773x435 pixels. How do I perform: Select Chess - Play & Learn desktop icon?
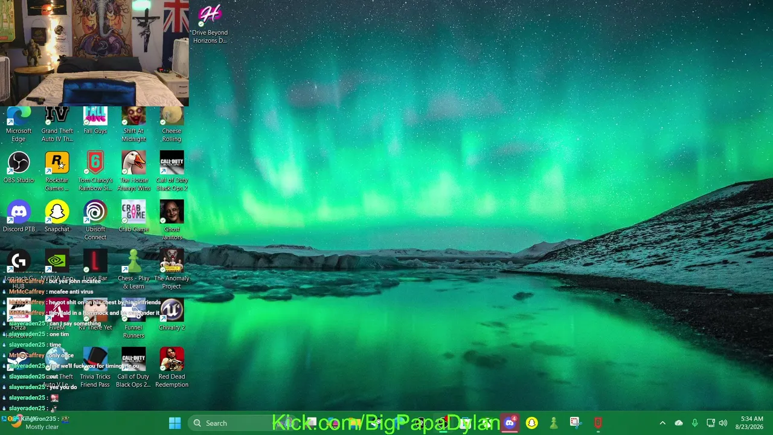tap(133, 269)
